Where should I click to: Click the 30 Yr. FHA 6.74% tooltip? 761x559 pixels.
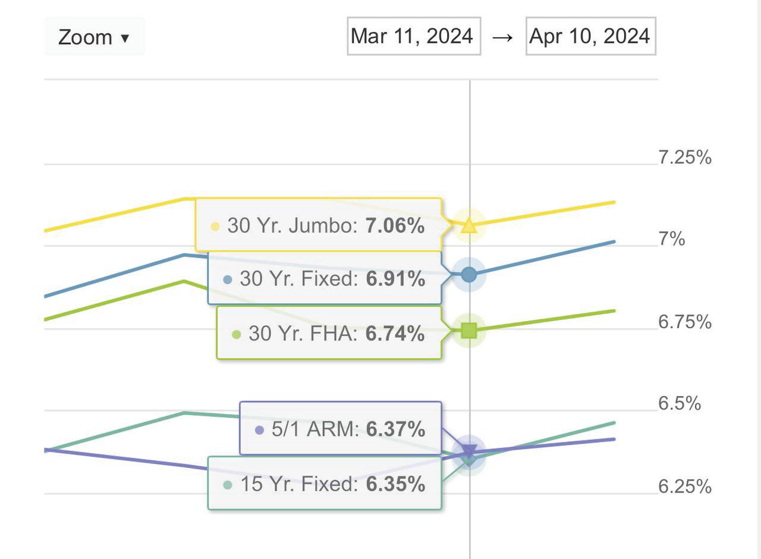pos(329,334)
